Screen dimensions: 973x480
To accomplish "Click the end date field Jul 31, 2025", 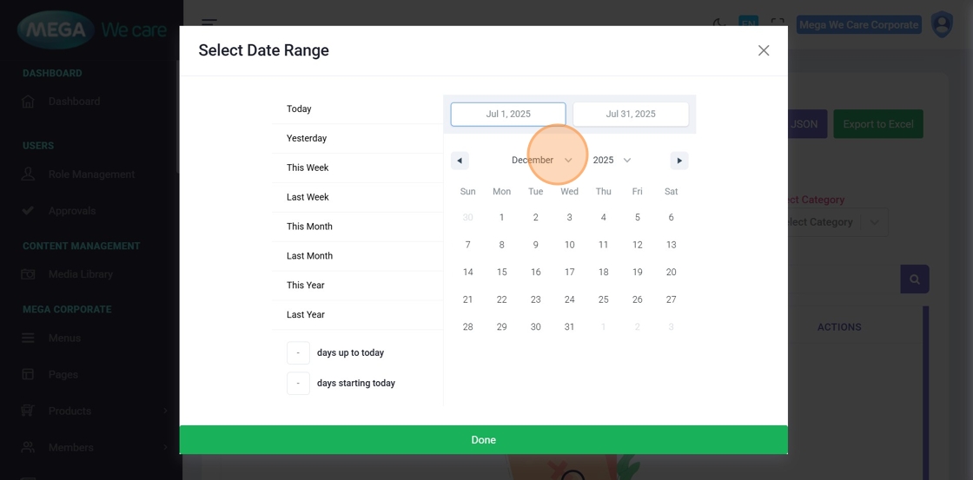I will [x=631, y=114].
